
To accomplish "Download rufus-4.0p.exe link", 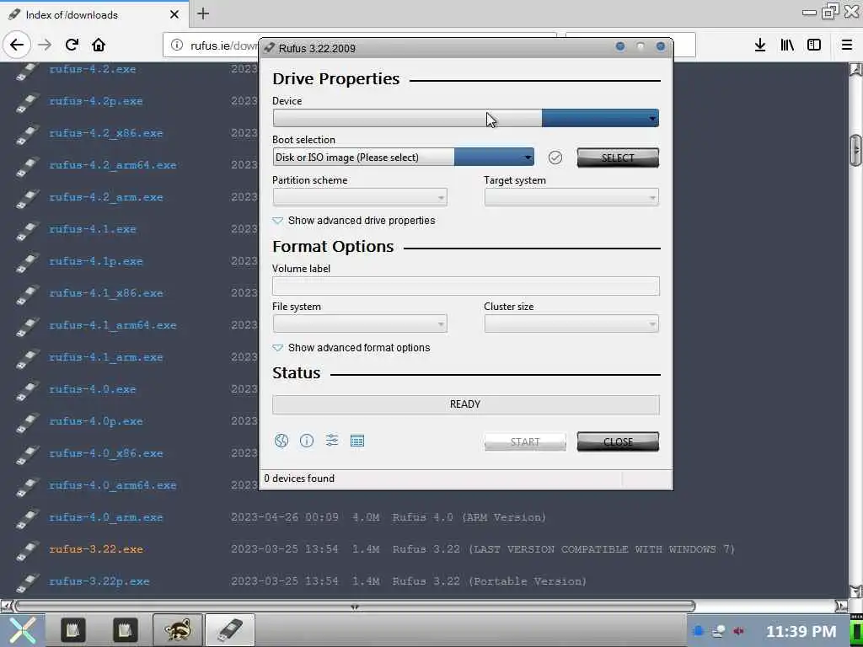I will pos(96,421).
